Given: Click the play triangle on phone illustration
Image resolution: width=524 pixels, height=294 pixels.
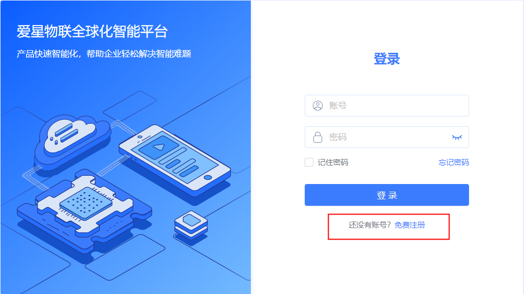Looking at the screenshot, I should [x=159, y=147].
